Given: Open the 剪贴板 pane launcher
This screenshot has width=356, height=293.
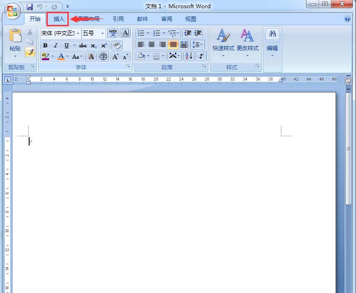Looking at the screenshot, I should (x=33, y=67).
